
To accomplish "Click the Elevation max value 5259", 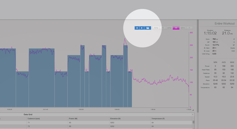I will point(232,84).
